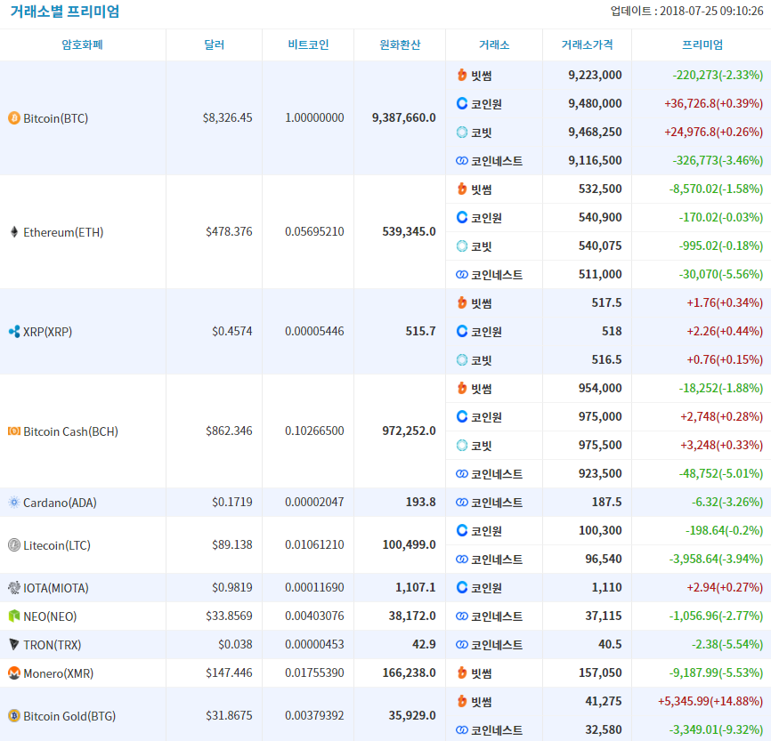The image size is (771, 741).
Task: Click the 달러 column header
Action: point(214,44)
